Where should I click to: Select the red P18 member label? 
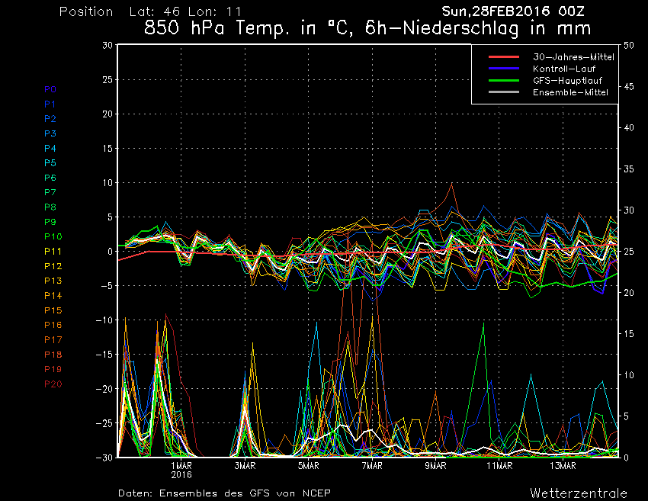click(x=53, y=355)
